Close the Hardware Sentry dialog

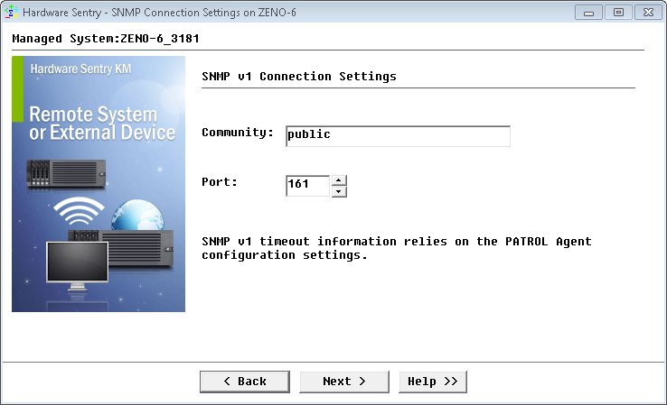(645, 13)
